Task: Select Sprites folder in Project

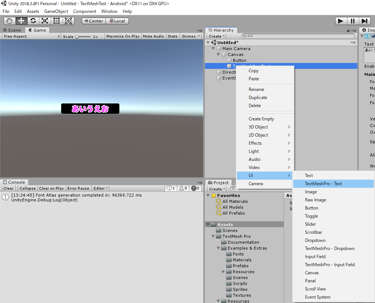Action: 240,289
